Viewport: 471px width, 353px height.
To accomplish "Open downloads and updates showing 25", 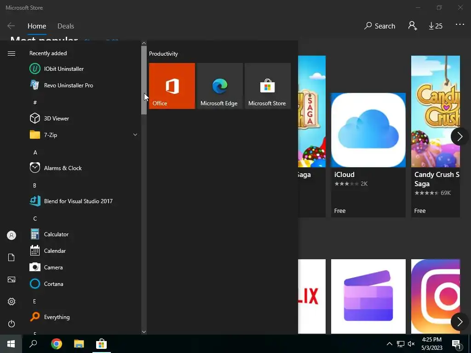I will pos(436,26).
